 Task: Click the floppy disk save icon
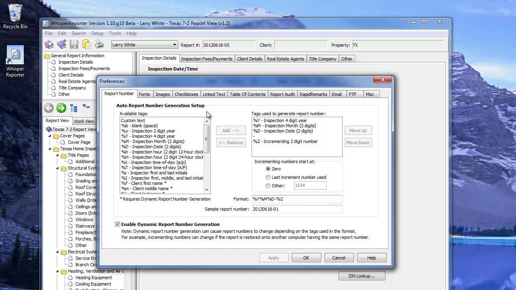(x=74, y=45)
